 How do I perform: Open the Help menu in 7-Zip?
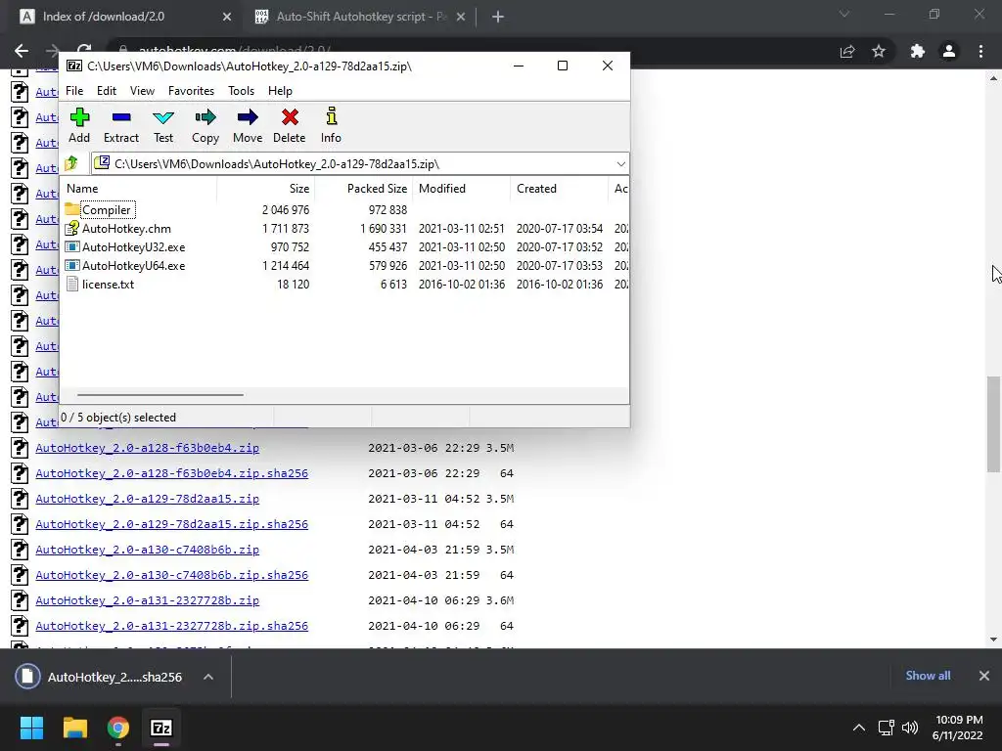(280, 91)
